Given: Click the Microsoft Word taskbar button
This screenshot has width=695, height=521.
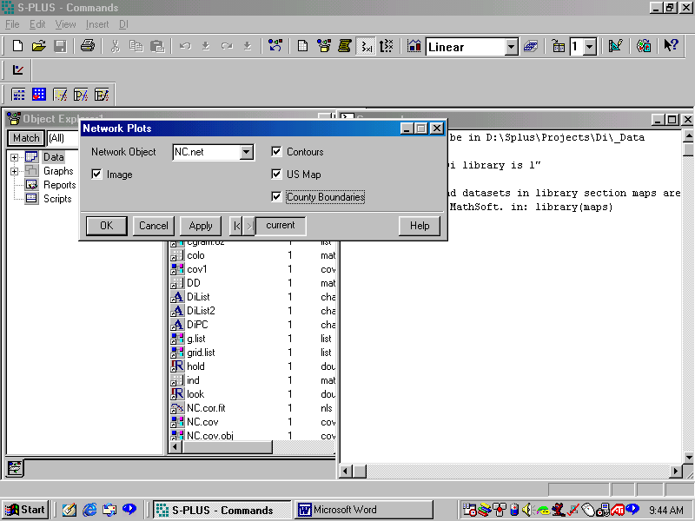Looking at the screenshot, I should (363, 510).
